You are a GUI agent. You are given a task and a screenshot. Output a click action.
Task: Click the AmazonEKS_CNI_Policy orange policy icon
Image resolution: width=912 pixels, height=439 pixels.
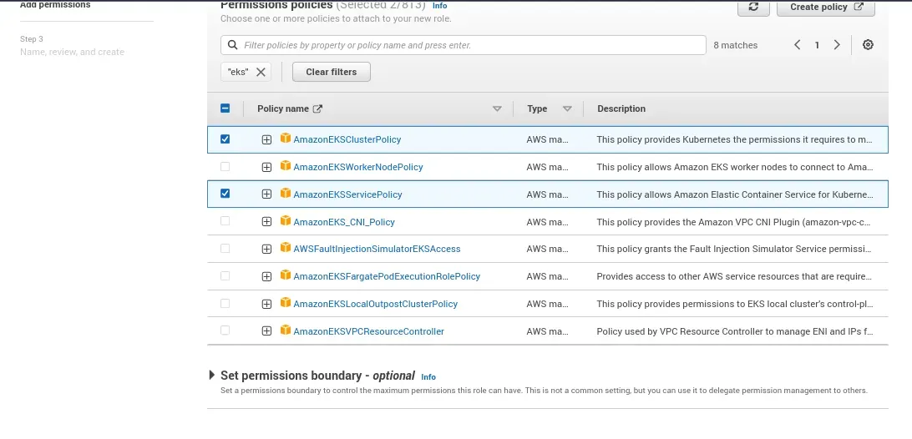coord(286,221)
